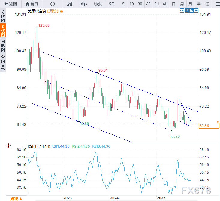Click the first expand-chart icon above price axis
220x201 pixels.
click(182, 11)
